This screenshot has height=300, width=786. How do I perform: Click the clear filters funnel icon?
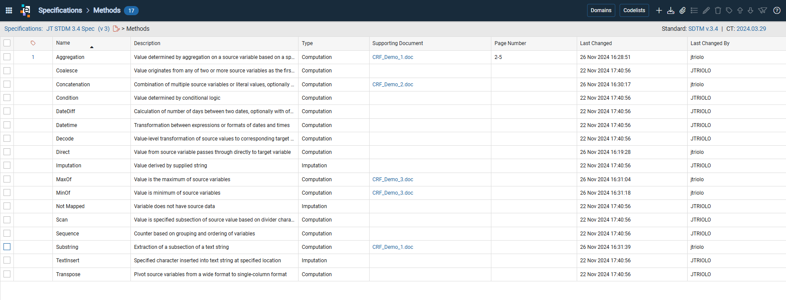763,10
